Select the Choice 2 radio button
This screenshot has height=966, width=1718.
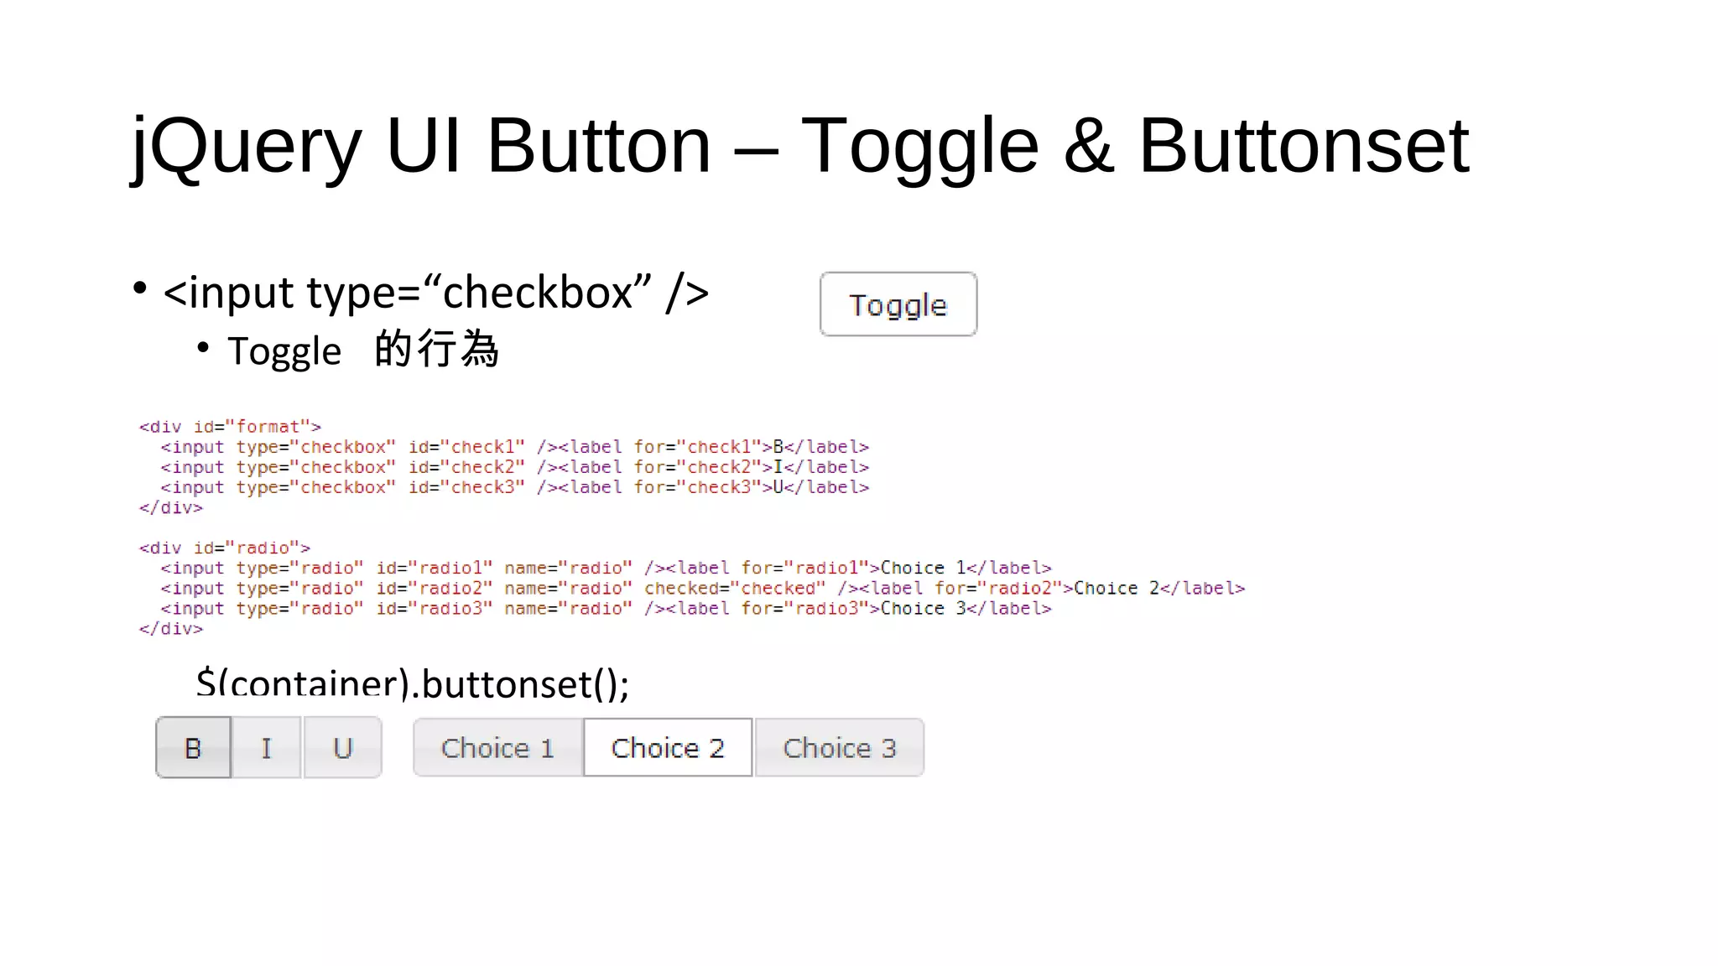668,747
